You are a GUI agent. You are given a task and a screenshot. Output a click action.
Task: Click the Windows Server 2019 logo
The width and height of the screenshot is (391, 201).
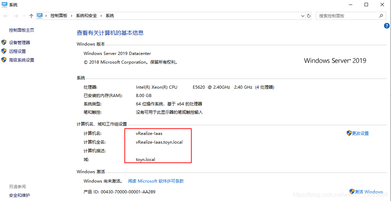(x=335, y=61)
